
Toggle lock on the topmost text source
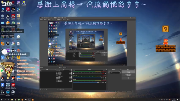pos(72,71)
